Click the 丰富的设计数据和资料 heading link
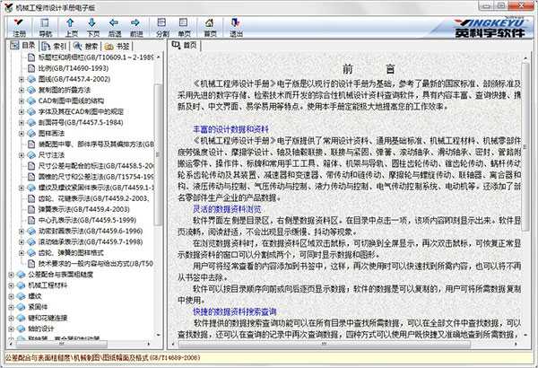538x368 pixels. coord(233,129)
